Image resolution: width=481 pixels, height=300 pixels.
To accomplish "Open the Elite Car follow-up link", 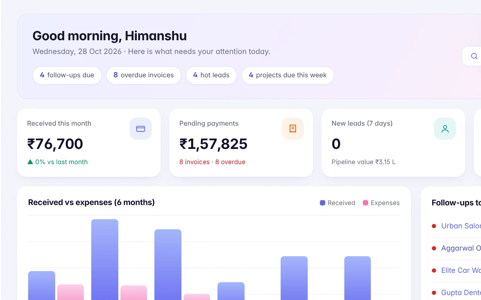I will pos(461,270).
